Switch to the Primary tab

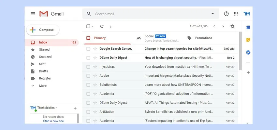108,38
